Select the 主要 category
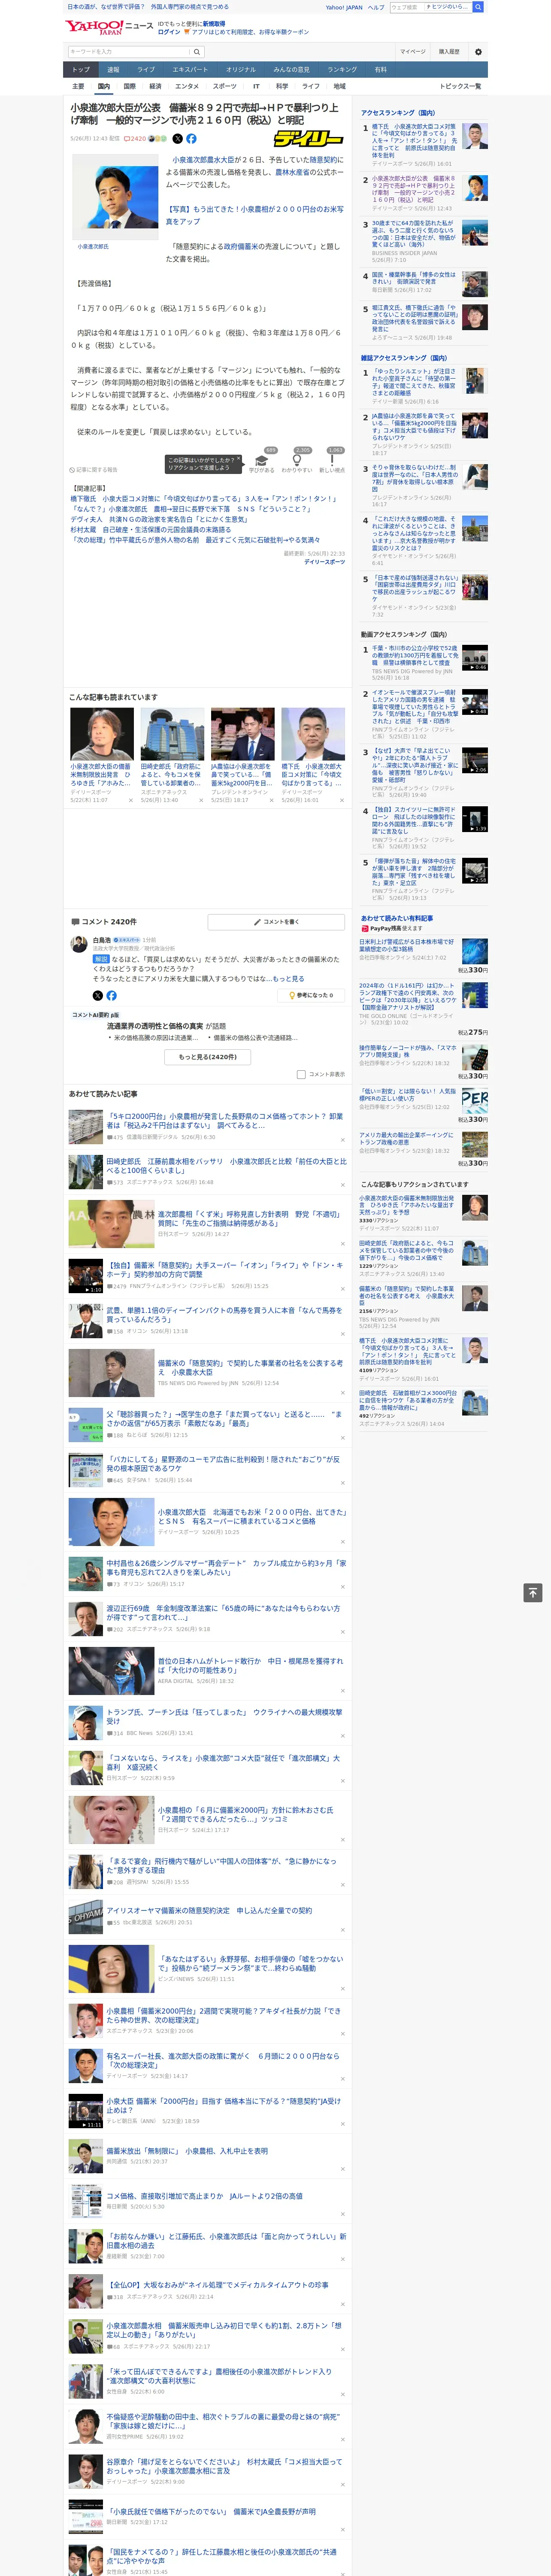Image resolution: width=551 pixels, height=2576 pixels. click(78, 86)
